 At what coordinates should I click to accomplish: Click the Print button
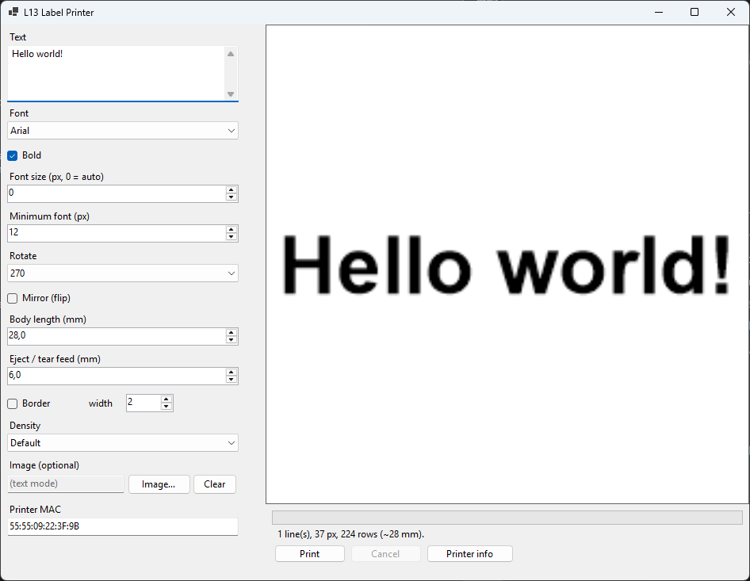tap(310, 554)
